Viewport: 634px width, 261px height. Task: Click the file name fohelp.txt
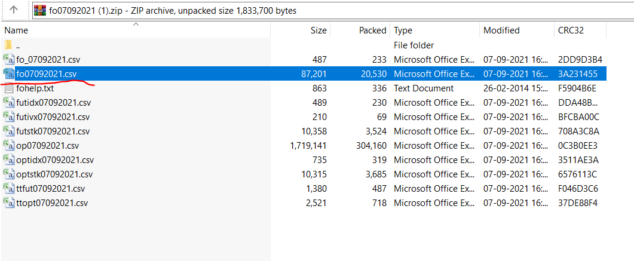coord(35,88)
